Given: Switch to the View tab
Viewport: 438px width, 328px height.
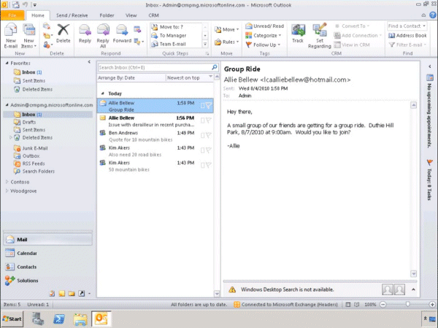Looking at the screenshot, I should [131, 15].
